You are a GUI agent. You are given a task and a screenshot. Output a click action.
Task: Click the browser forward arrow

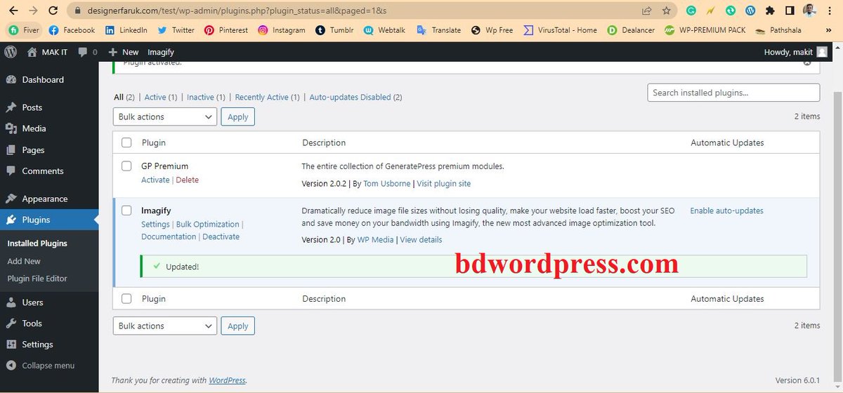click(34, 11)
